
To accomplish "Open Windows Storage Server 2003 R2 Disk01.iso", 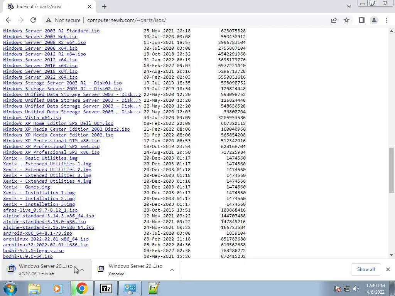I will point(62,83).
